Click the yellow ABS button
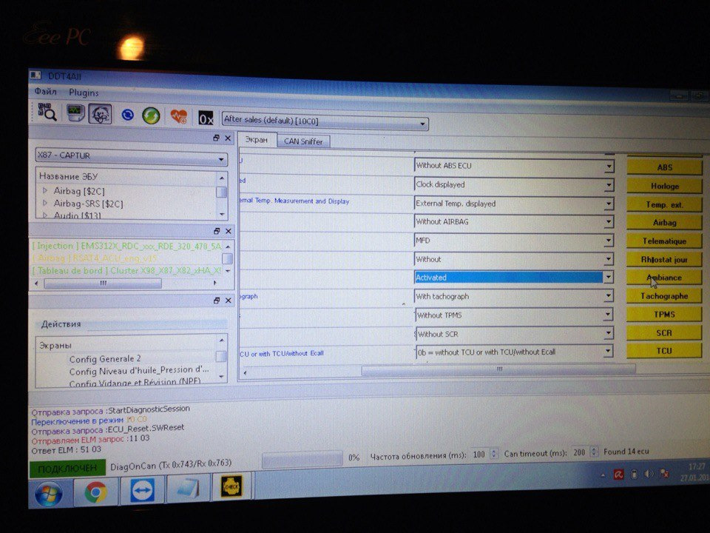 (664, 167)
